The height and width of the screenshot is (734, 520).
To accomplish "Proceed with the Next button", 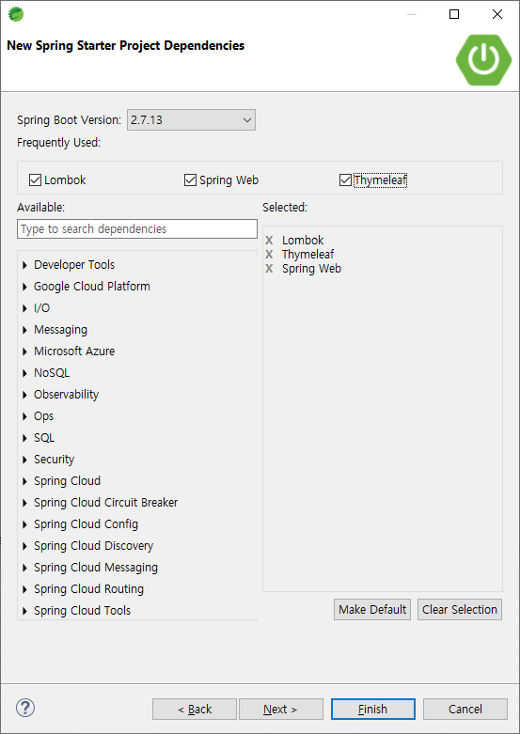I will 281,710.
